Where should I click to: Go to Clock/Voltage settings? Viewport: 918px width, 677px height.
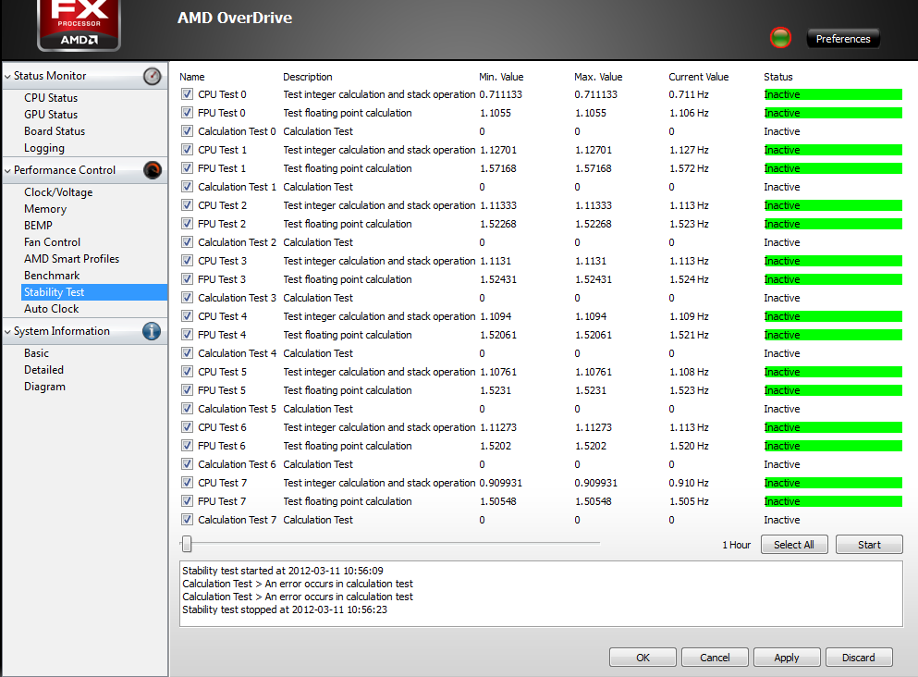point(58,192)
